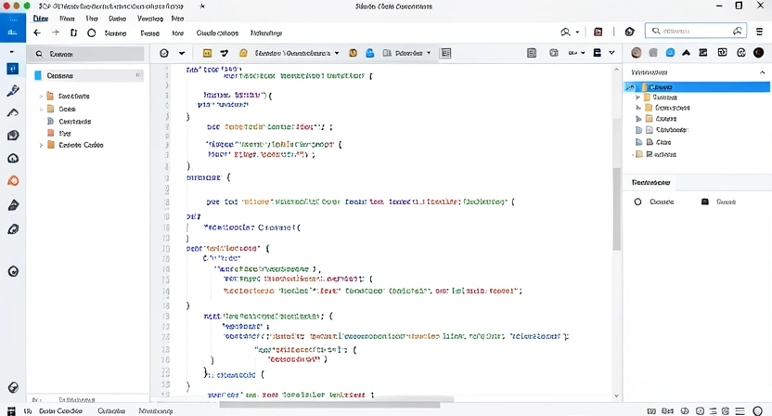Click the yellow square icon in editor toolbar
The image size is (772, 416).
[207, 53]
